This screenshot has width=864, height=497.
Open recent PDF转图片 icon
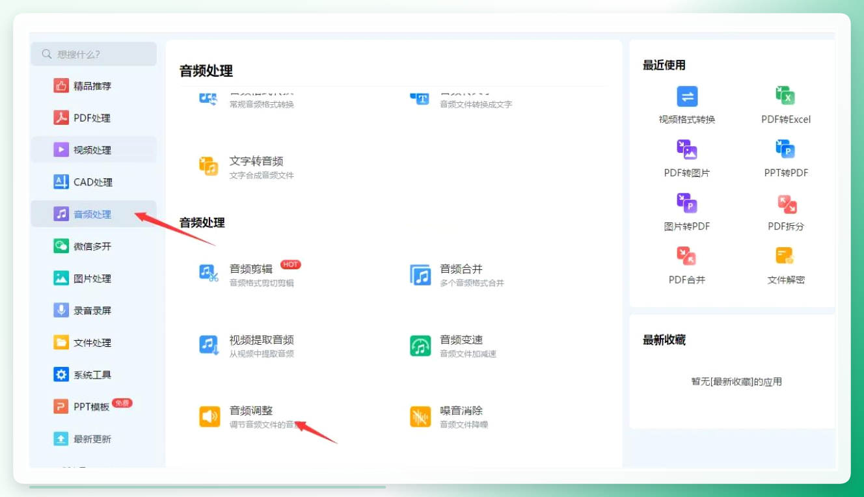pos(687,150)
